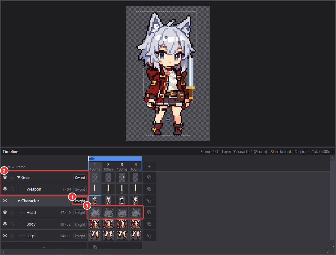Click the copy icon in the Gear row
336x255 pixels.
click(149, 177)
